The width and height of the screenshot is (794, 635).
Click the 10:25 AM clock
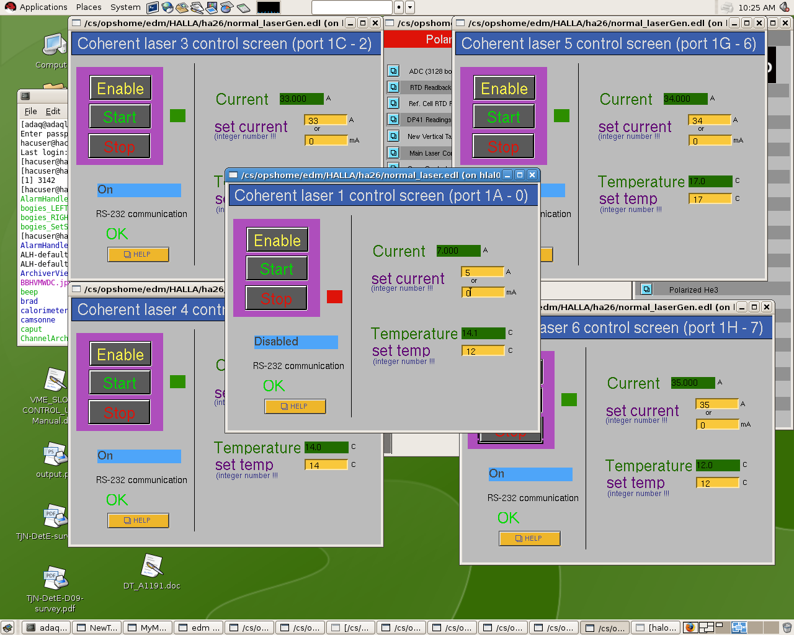[757, 7]
